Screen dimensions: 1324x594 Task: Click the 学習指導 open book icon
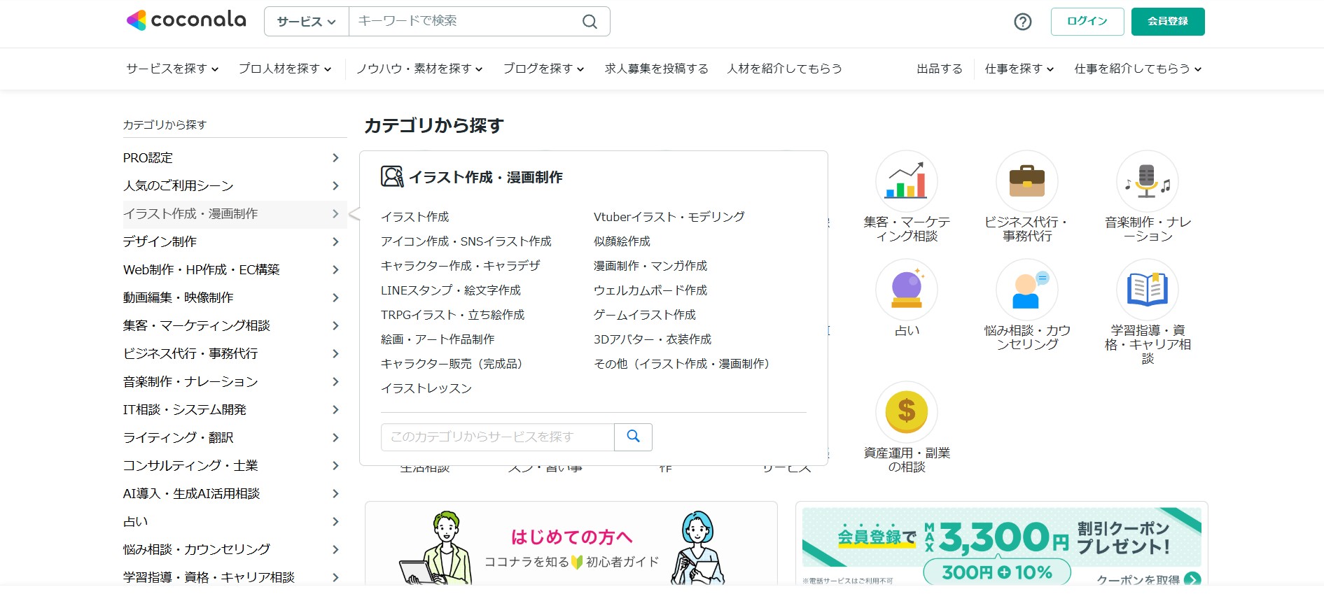tap(1148, 290)
